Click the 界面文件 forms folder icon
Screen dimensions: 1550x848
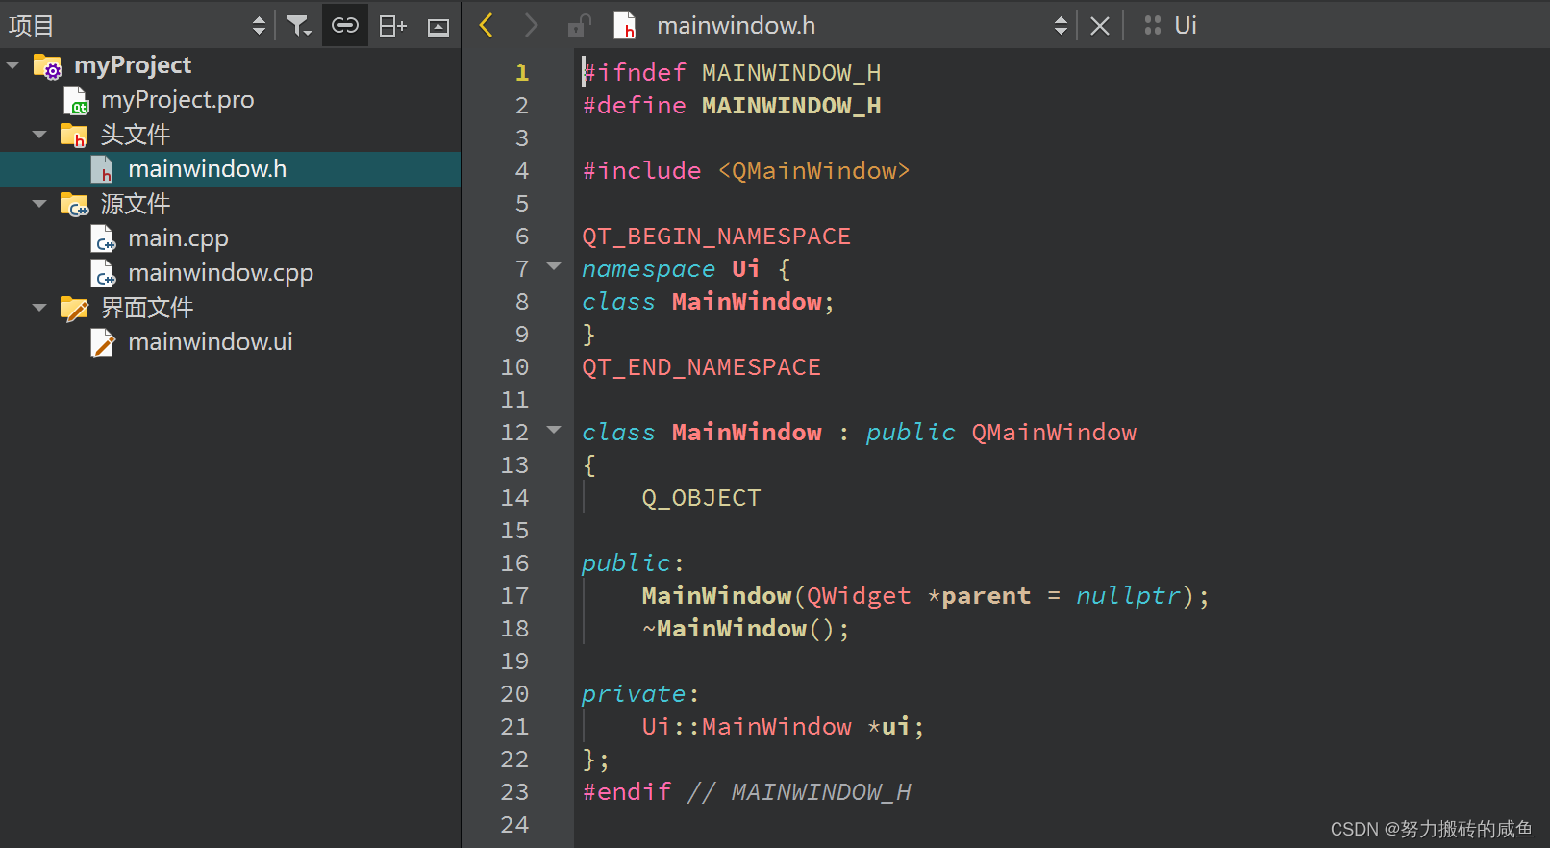[x=74, y=308]
